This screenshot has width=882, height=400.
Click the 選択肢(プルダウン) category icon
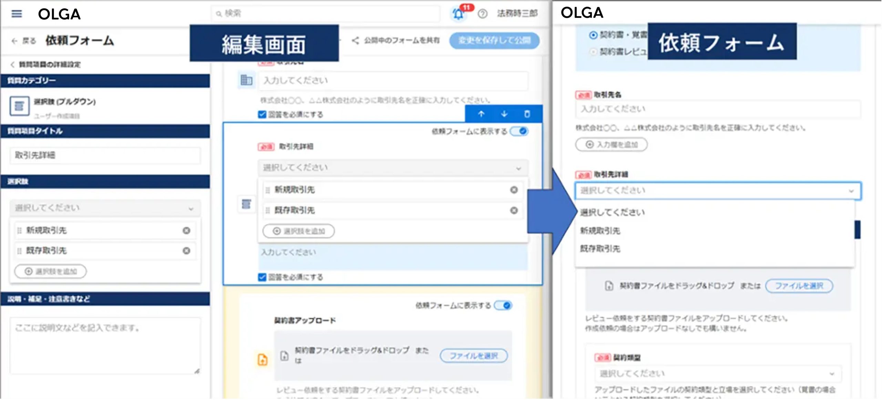19,106
